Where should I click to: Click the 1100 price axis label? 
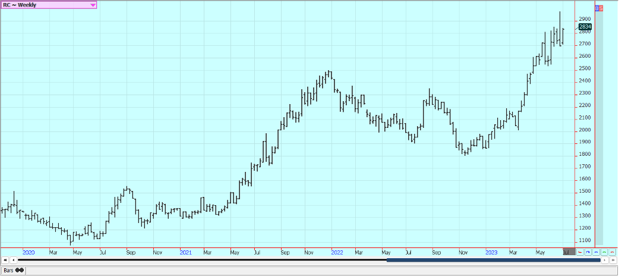click(x=585, y=241)
